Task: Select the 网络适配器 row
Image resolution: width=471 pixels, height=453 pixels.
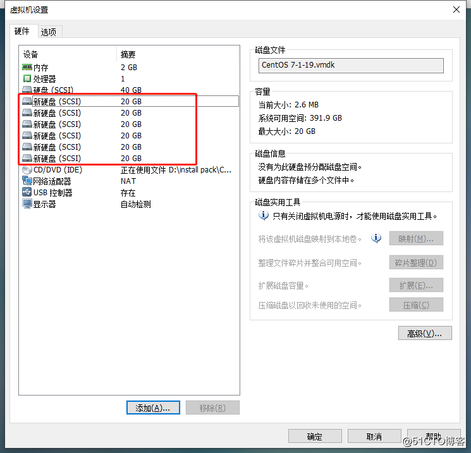Action: [130, 181]
